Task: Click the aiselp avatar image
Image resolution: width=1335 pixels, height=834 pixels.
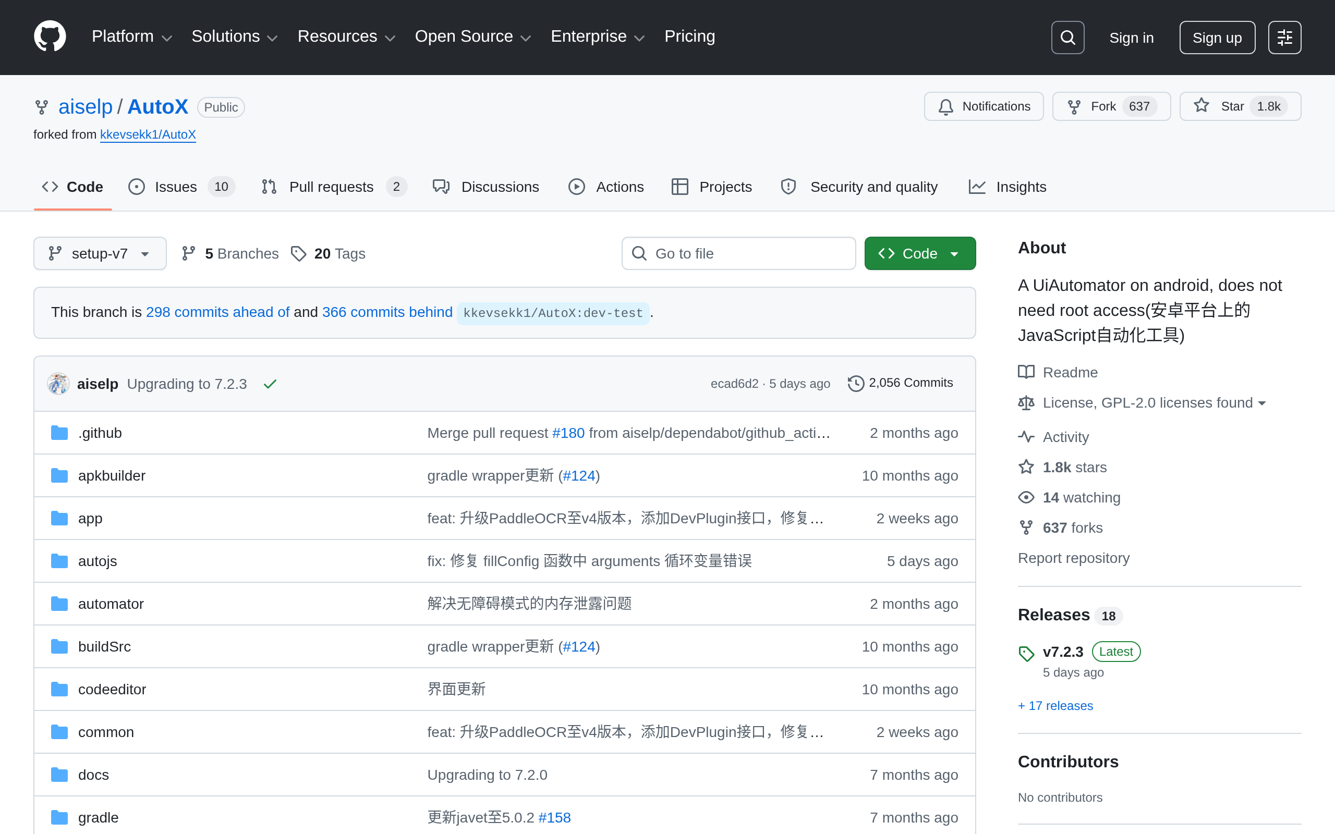Action: click(x=58, y=383)
